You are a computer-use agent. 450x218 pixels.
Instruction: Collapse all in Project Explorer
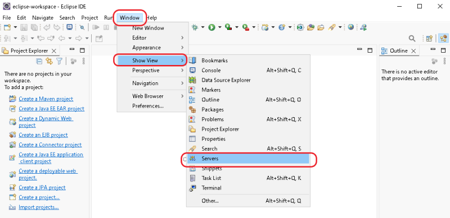[x=39, y=61]
